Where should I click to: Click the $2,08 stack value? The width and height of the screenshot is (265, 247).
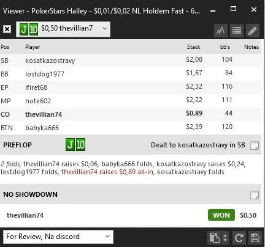click(194, 59)
